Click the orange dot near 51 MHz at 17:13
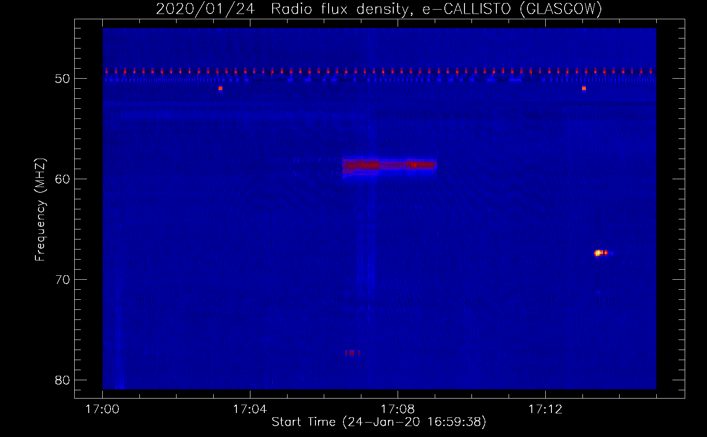This screenshot has height=437, width=707. (584, 88)
